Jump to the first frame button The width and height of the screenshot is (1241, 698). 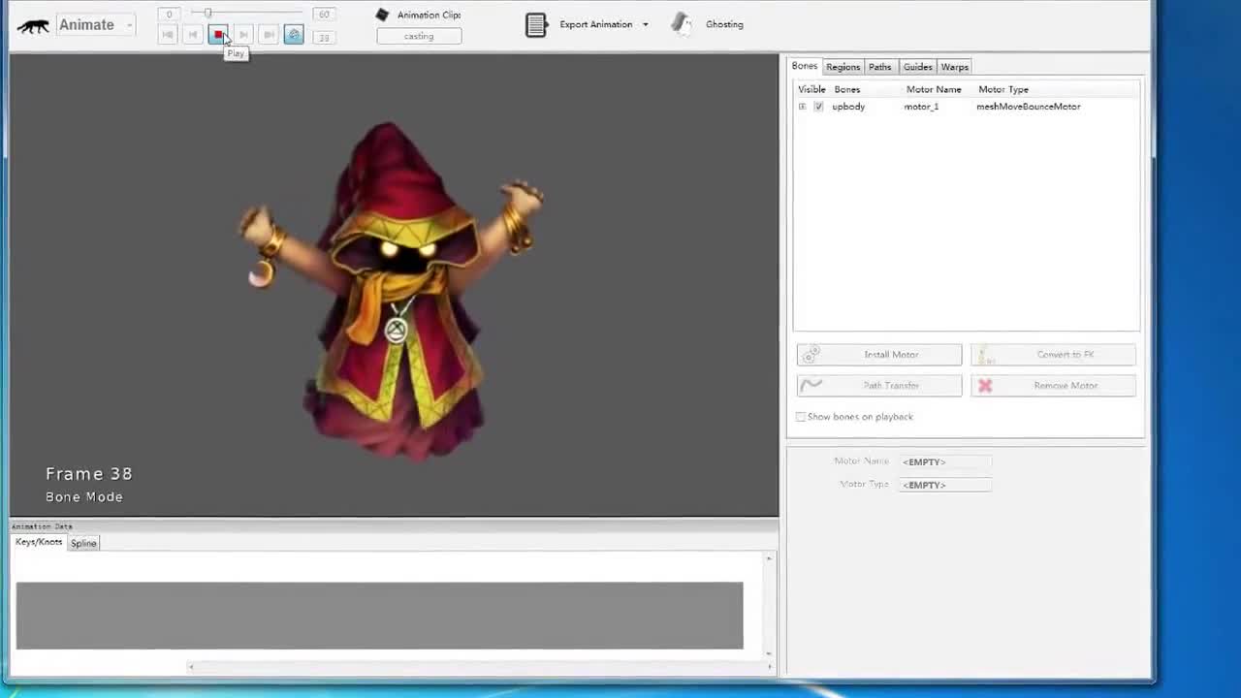168,35
